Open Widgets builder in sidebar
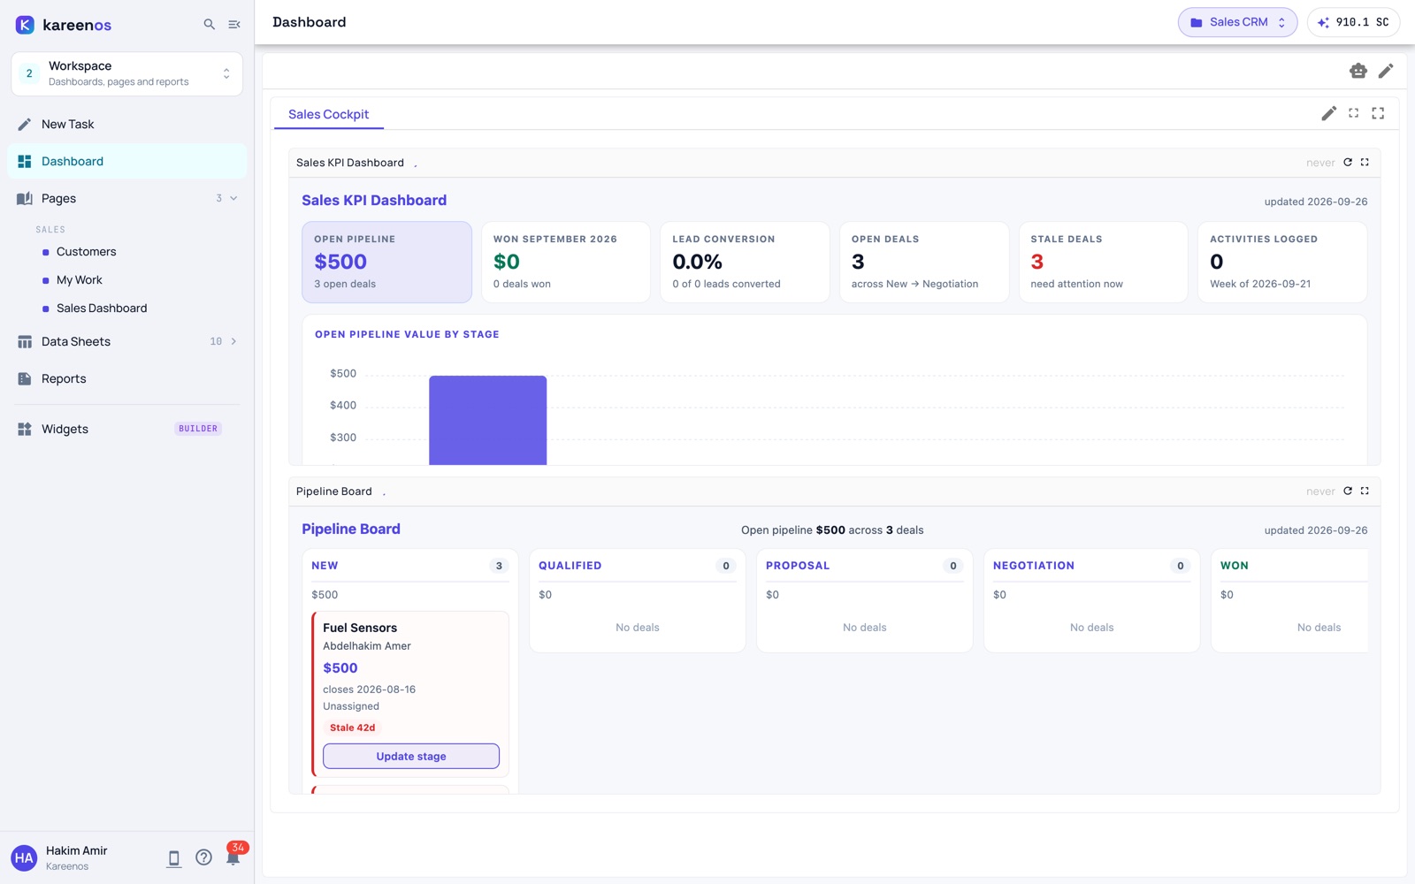The image size is (1415, 884). click(x=127, y=430)
